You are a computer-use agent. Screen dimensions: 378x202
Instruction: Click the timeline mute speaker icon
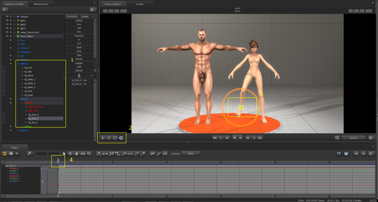pyautogui.click(x=364, y=154)
